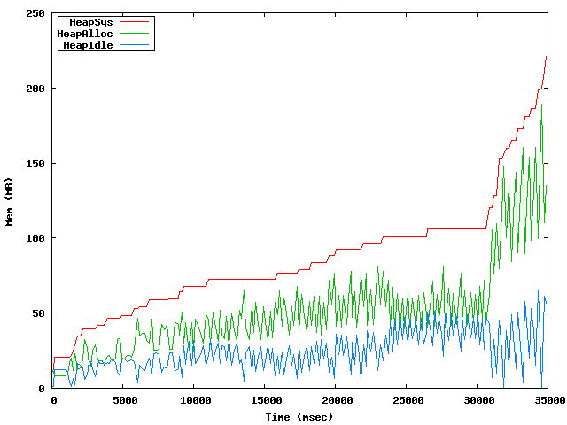The height and width of the screenshot is (425, 567).
Task: Click the HeapIdle legend label
Action: (x=88, y=45)
